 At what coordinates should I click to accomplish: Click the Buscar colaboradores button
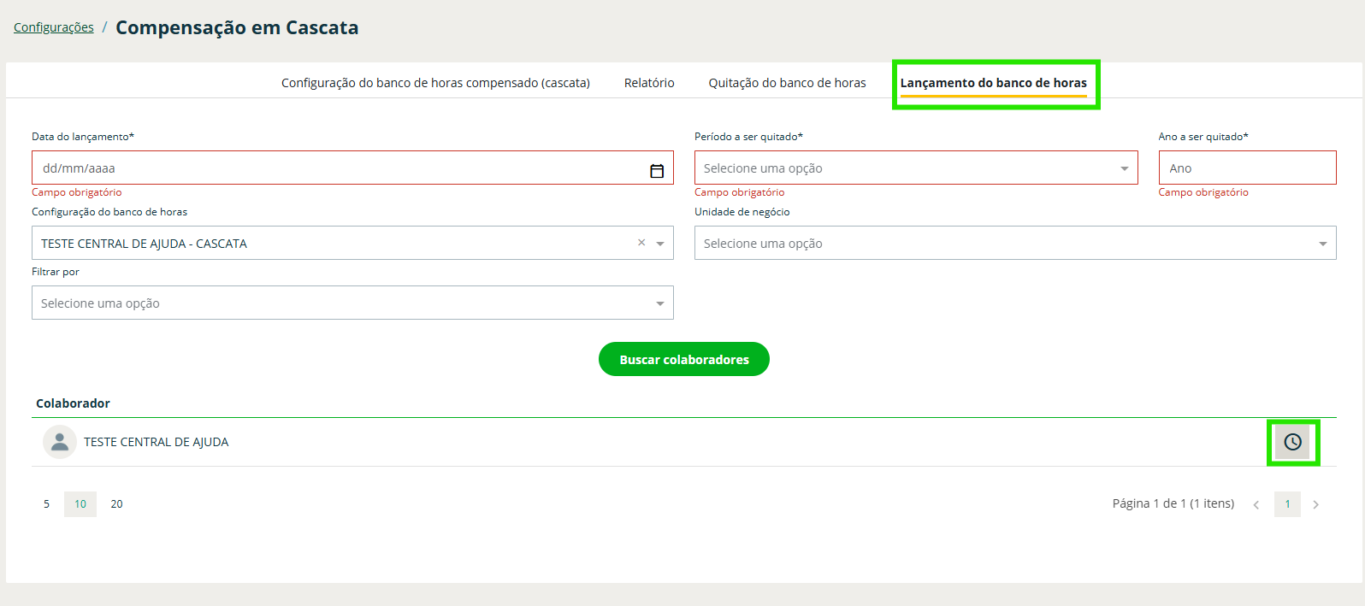click(x=683, y=359)
